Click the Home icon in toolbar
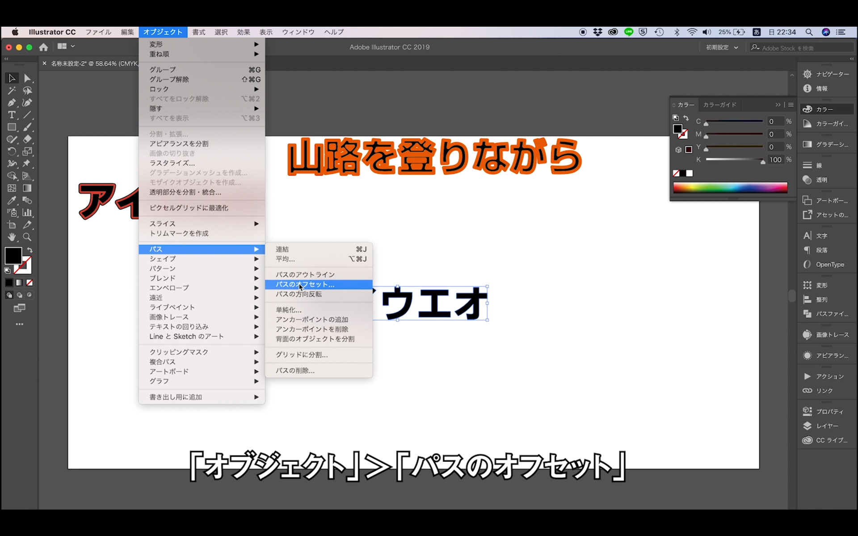Screen dimensions: 858x536 pyautogui.click(x=43, y=47)
